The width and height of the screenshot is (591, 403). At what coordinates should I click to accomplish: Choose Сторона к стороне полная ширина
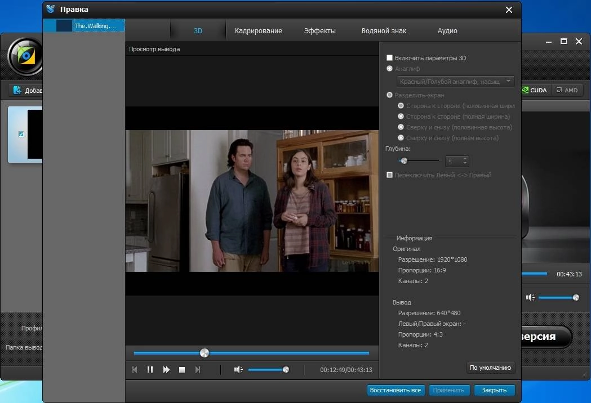click(x=401, y=117)
